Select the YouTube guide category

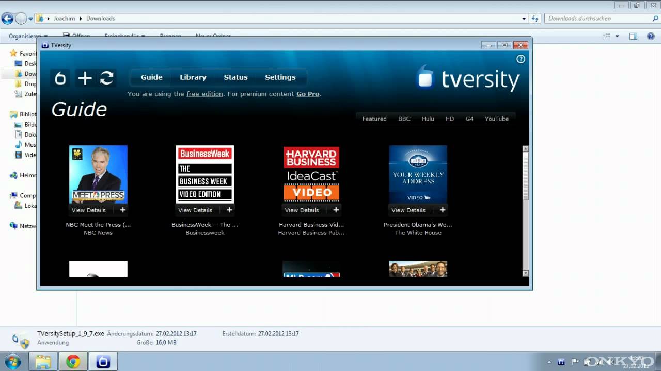[x=497, y=119]
